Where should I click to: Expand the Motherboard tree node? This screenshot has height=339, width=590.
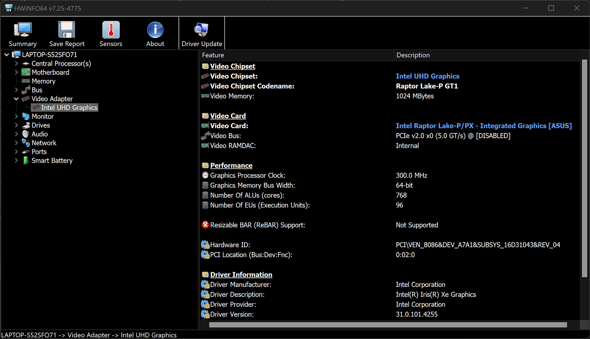[x=16, y=73]
